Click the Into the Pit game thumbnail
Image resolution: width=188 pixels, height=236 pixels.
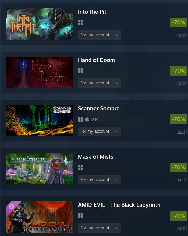(x=40, y=24)
